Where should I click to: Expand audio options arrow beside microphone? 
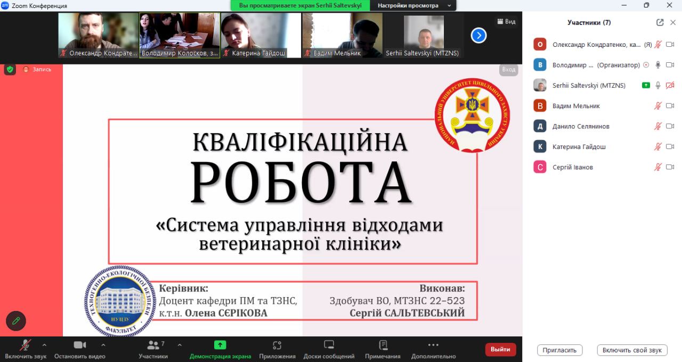[44, 344]
